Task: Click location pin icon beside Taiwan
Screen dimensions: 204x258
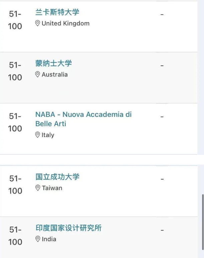Action: [38, 188]
